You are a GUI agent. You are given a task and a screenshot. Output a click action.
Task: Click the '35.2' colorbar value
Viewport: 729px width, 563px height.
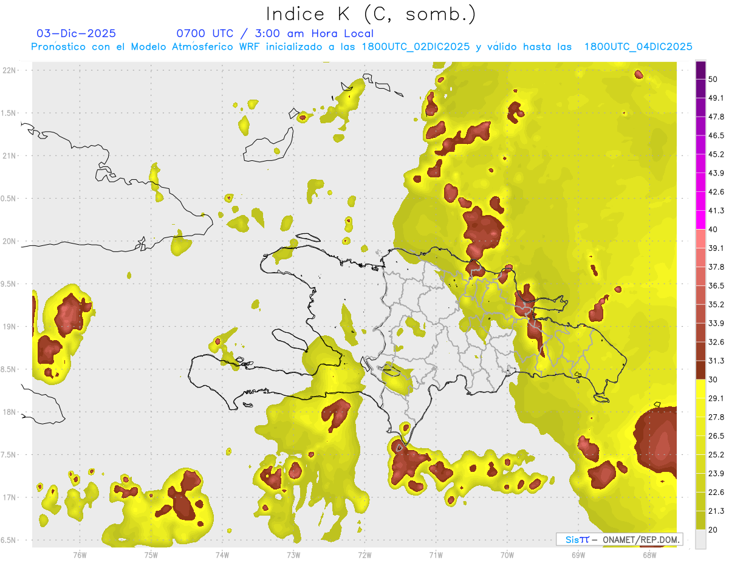click(x=717, y=304)
